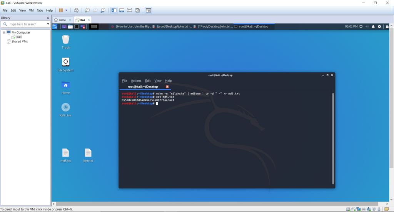Open the library search filter dropdown
The height and width of the screenshot is (212, 394).
48,24
